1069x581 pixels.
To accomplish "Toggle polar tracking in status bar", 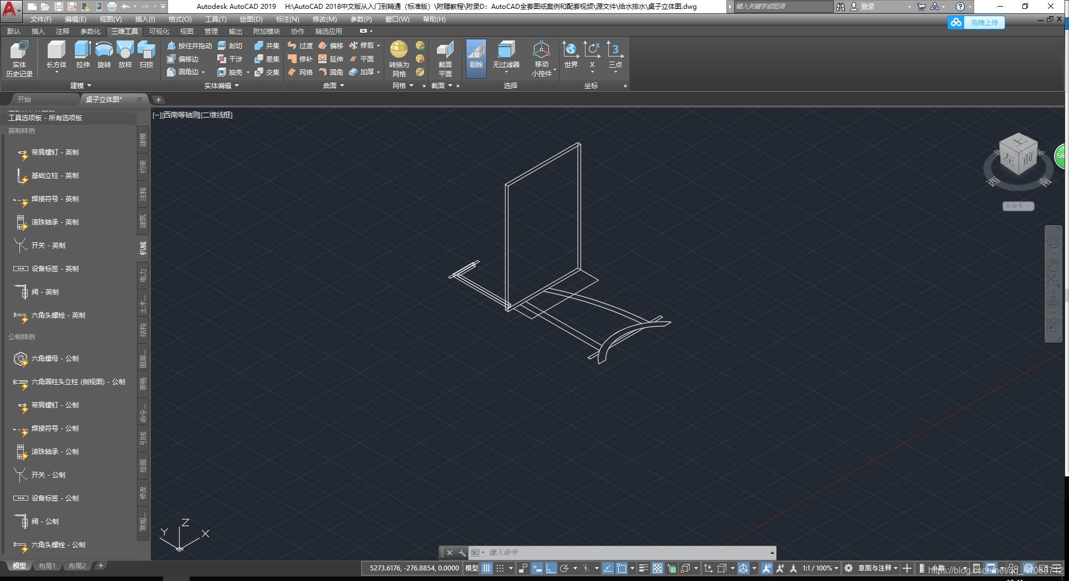I will (x=564, y=568).
